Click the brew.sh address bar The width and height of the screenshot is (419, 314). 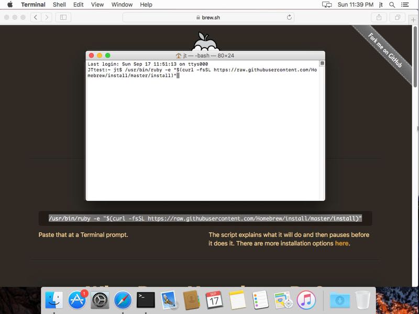pos(208,17)
